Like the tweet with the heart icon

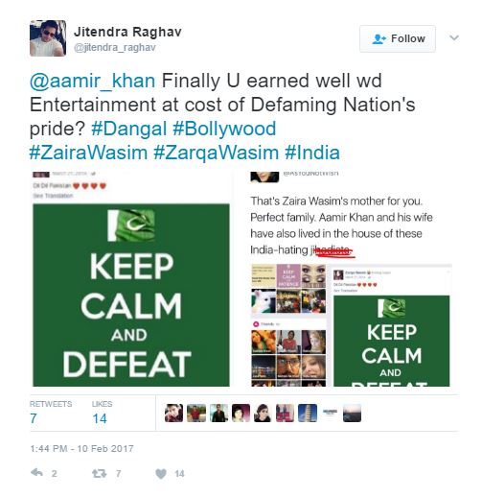tap(161, 474)
